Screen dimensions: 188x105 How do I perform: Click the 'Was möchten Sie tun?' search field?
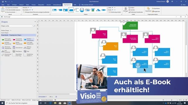87,5
